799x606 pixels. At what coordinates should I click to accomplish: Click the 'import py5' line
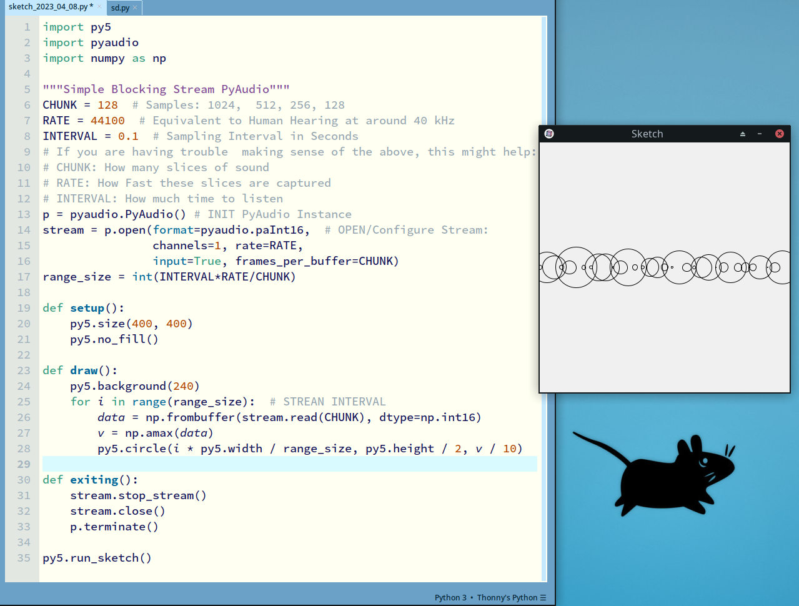[77, 27]
